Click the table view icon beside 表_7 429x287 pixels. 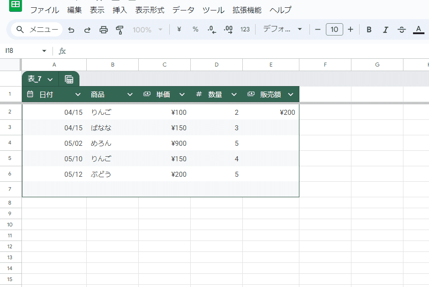pyautogui.click(x=69, y=79)
